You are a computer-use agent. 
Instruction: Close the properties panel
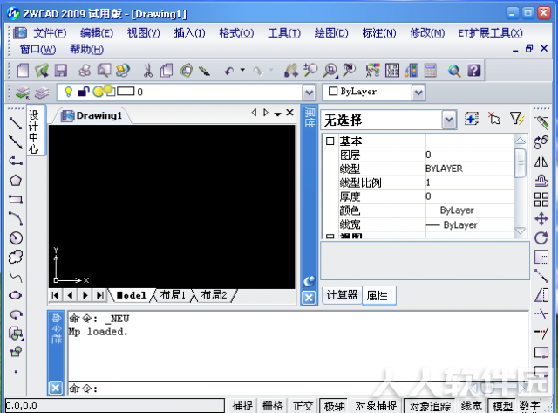309,298
